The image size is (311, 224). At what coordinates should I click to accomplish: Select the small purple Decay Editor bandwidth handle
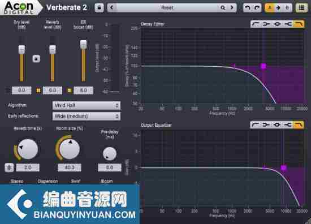click(x=234, y=66)
